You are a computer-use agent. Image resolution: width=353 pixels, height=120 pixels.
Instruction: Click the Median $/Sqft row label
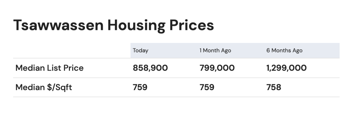[x=44, y=87]
